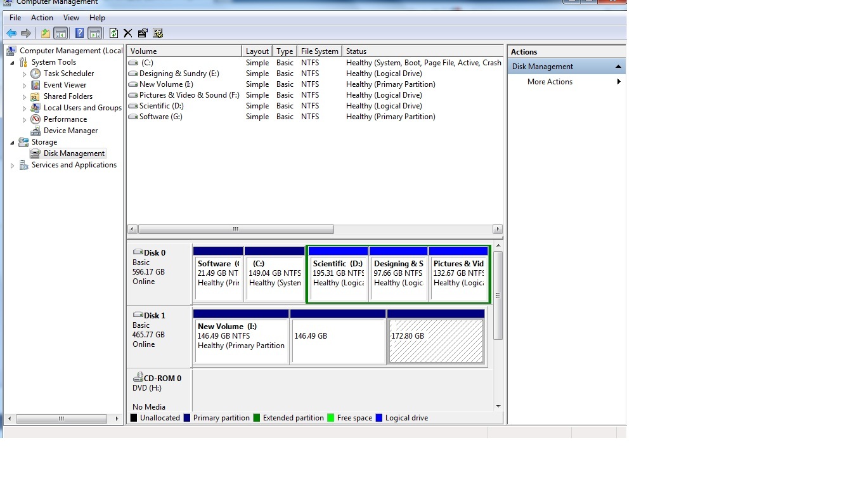
Task: Collapse the Storage tree node
Action: tap(12, 142)
